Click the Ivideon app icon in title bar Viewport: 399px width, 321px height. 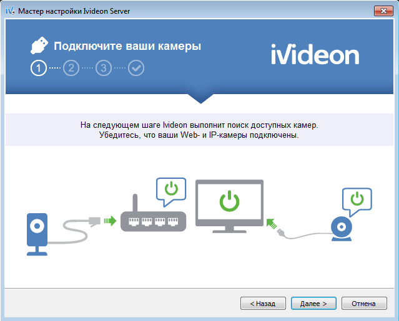pos(10,11)
